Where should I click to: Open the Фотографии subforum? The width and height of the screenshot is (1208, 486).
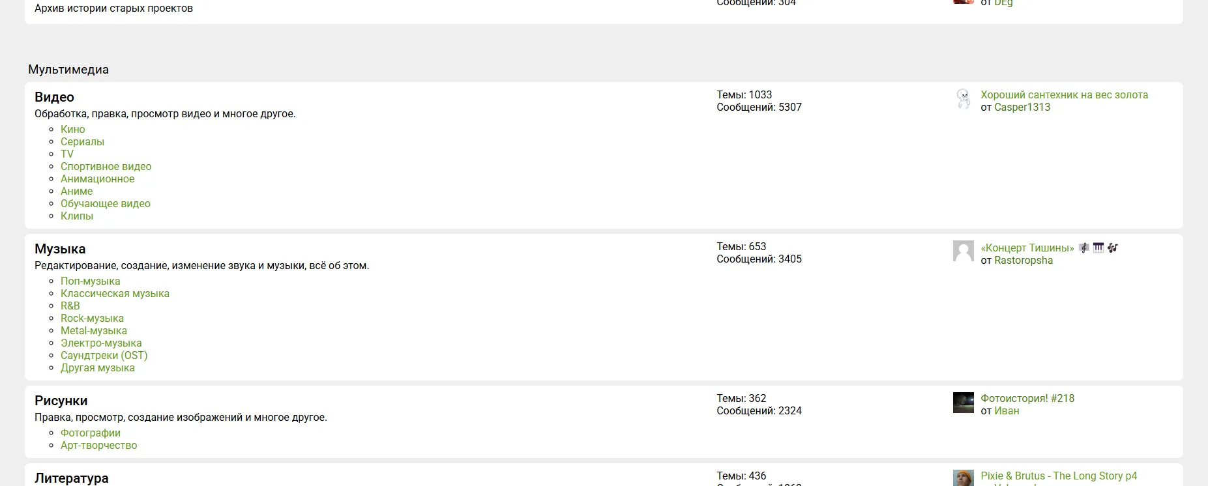point(91,433)
